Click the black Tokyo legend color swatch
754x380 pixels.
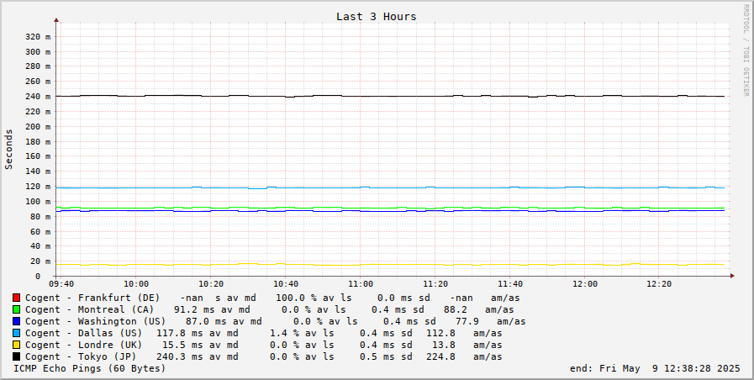[x=16, y=357]
